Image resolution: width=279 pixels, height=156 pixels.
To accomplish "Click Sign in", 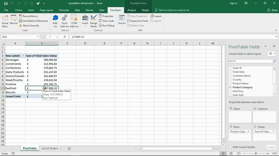I will pos(234,3).
